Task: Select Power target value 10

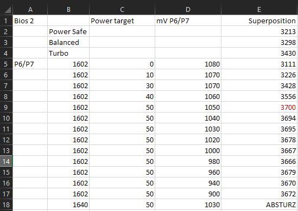Action: 122,75
